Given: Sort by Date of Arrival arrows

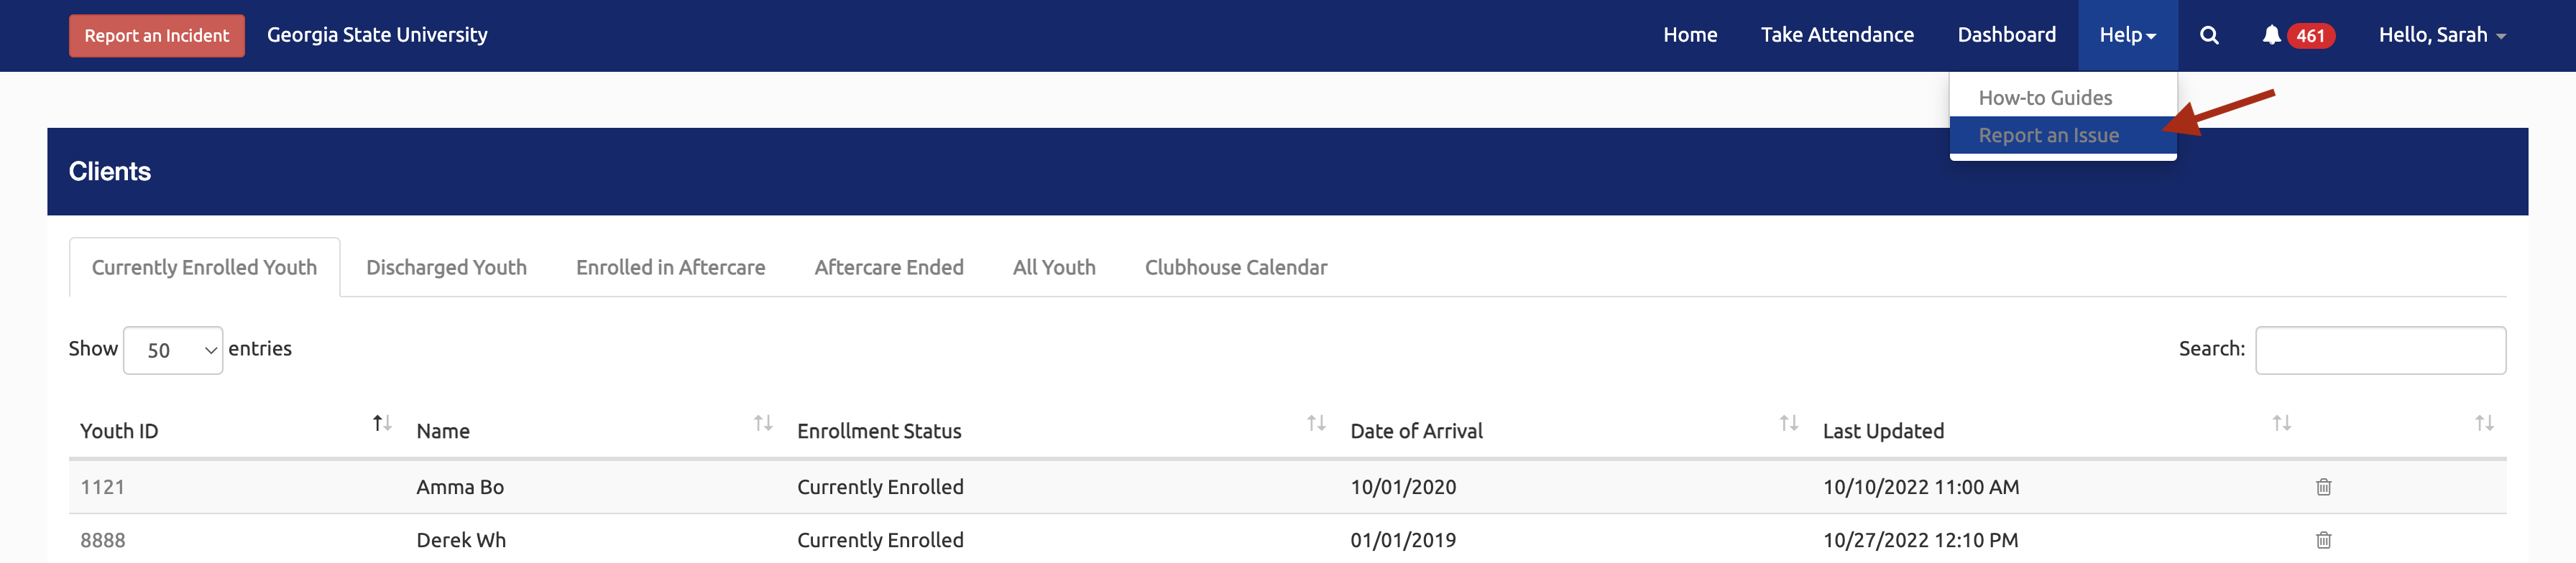Looking at the screenshot, I should coord(1789,424).
